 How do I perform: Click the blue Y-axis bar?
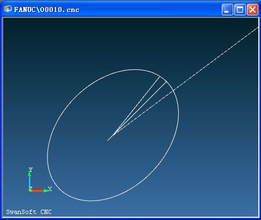(29, 183)
